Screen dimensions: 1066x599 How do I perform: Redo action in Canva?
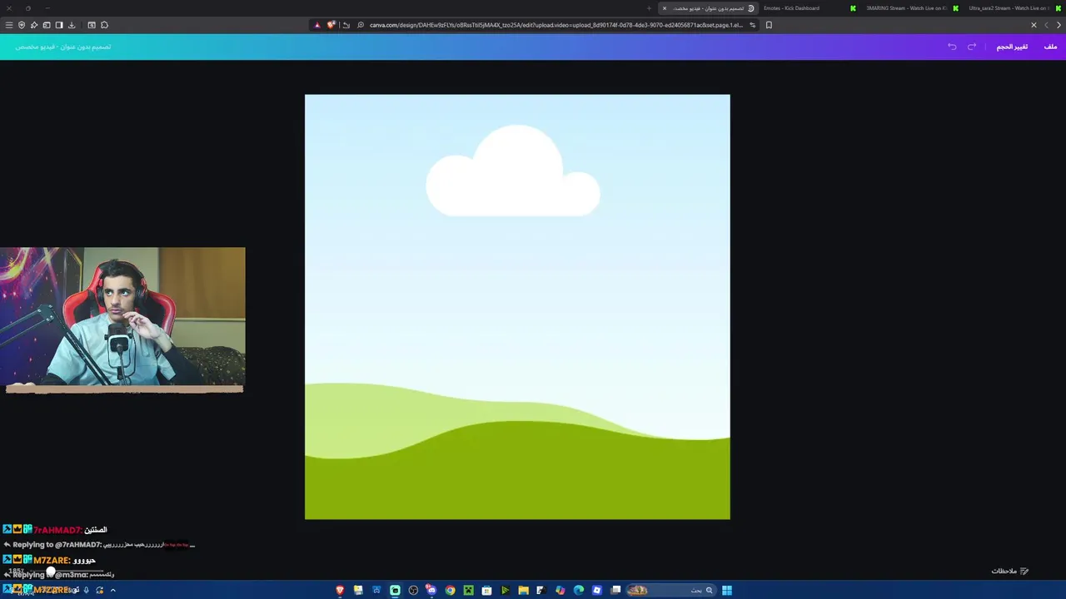point(972,47)
